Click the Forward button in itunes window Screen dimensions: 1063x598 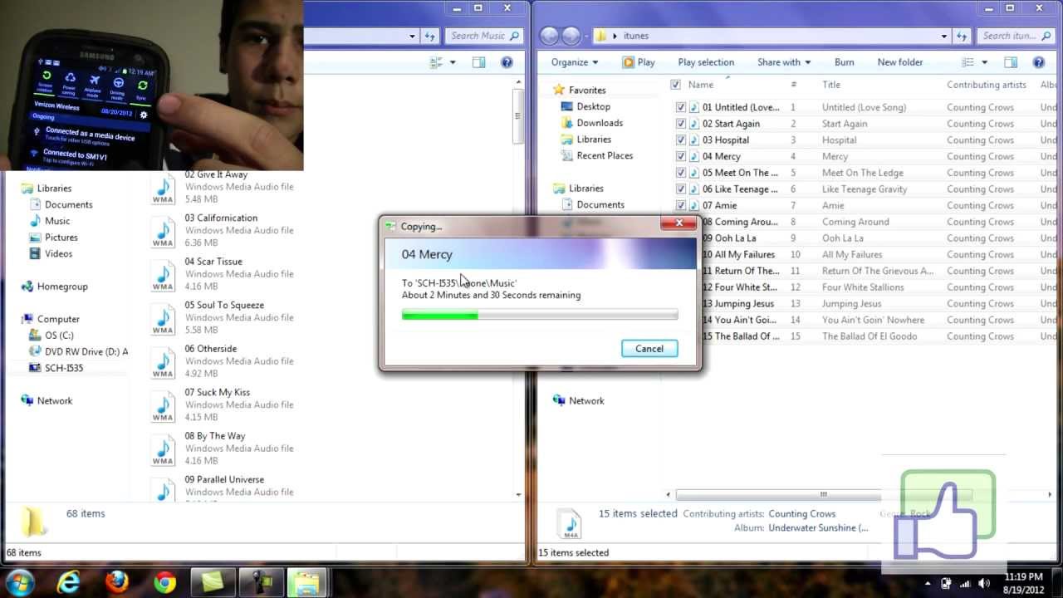(571, 36)
